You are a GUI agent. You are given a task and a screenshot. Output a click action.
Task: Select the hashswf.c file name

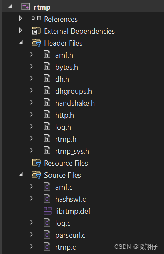click(70, 199)
